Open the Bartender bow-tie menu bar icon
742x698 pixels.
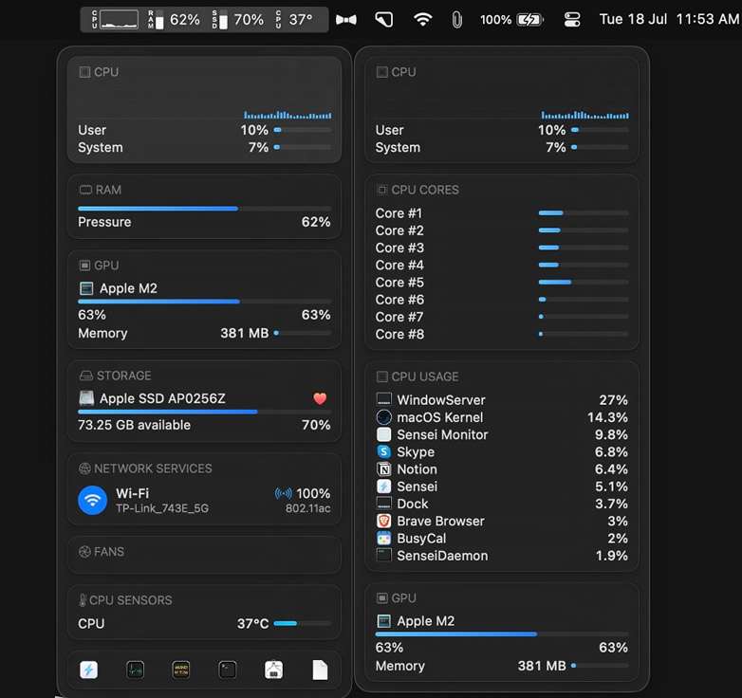pyautogui.click(x=346, y=19)
